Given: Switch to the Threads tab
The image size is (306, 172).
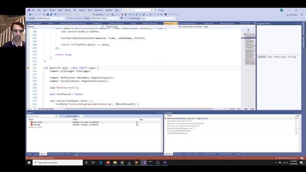Looking at the screenshot, I should [68, 154].
